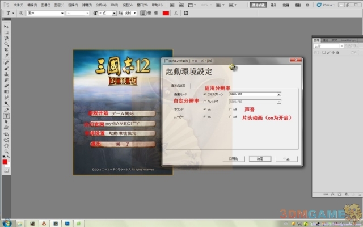363x227 pixels.
Task: Open the Windows Start menu
Action: [x=7, y=223]
